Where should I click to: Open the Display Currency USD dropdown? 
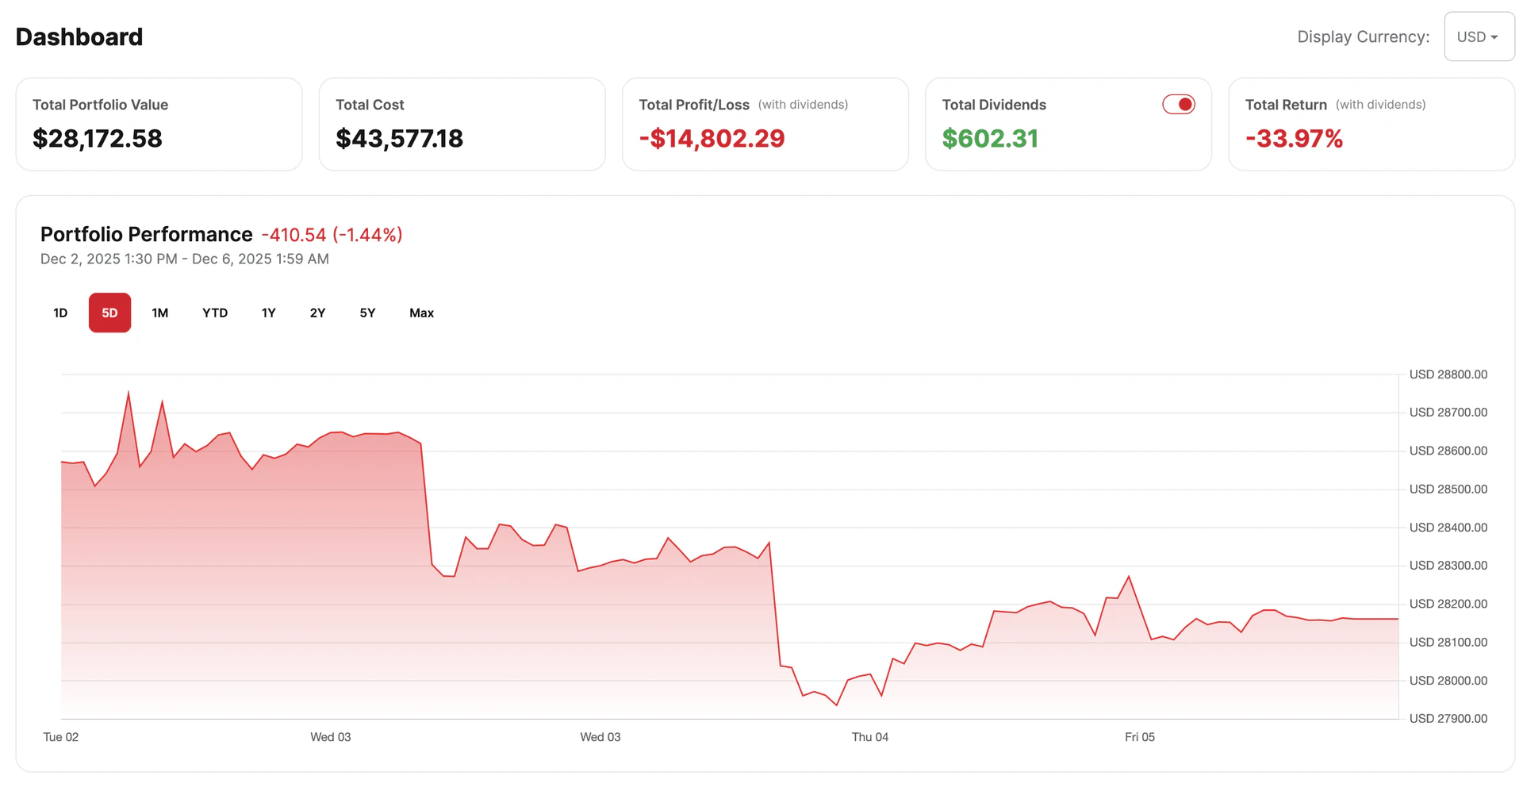pos(1479,36)
